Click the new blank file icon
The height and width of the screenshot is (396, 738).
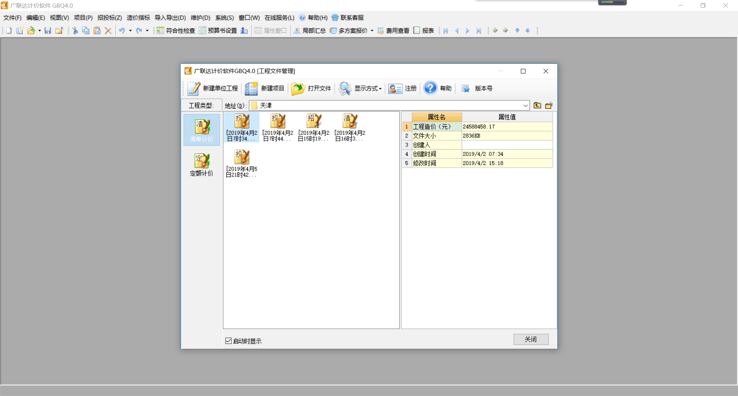point(9,30)
